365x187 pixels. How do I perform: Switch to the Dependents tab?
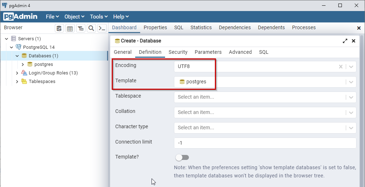tap(271, 27)
